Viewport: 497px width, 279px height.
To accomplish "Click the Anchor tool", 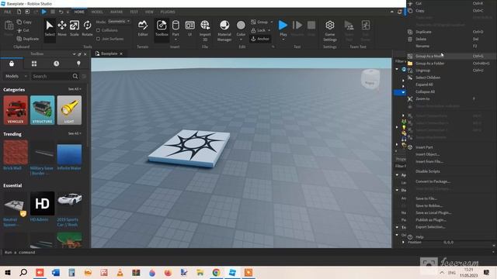I will click(x=260, y=39).
